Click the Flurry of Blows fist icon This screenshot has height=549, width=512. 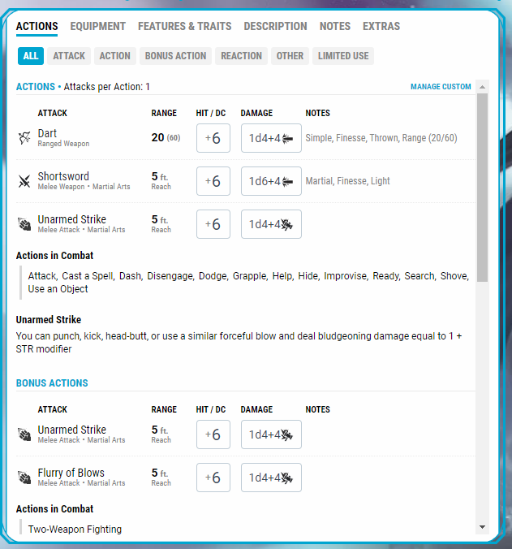point(24,478)
